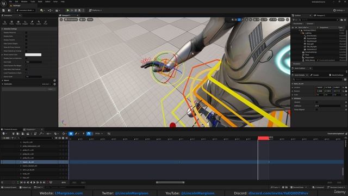
Task: Click the Add track button in Sequencer
Action: point(6,138)
